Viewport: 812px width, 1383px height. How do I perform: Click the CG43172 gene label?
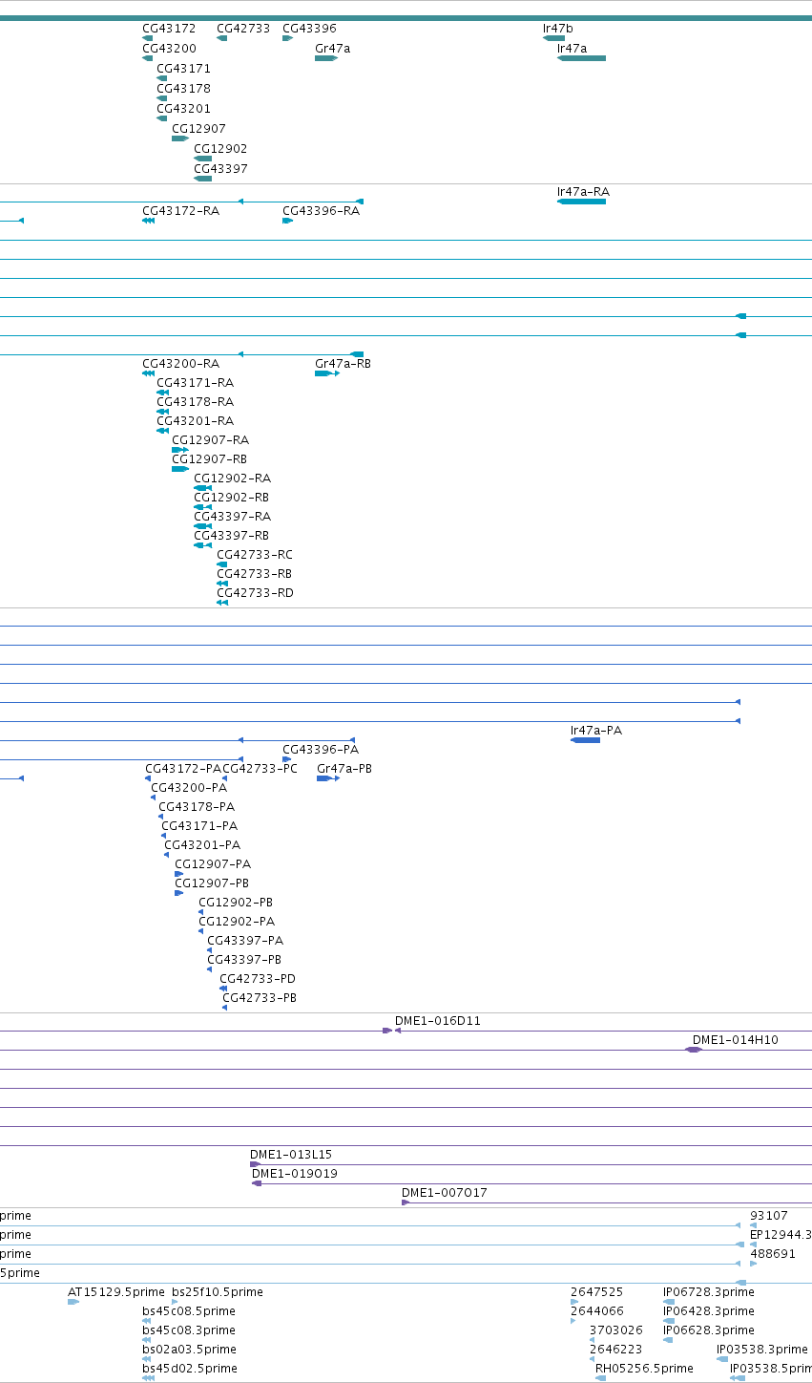169,29
